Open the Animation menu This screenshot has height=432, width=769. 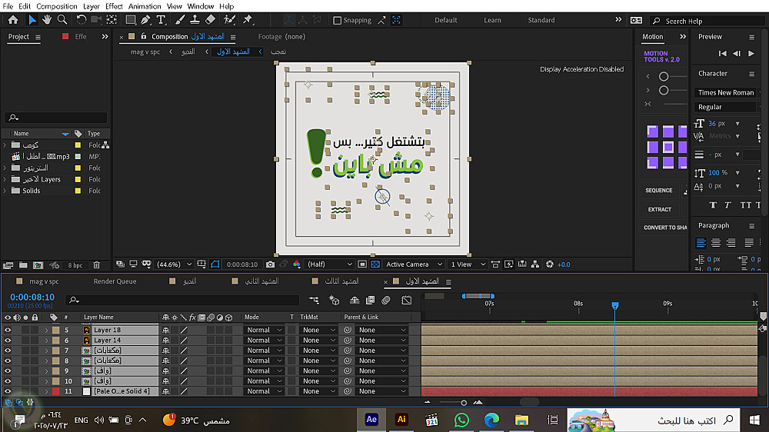pyautogui.click(x=145, y=6)
